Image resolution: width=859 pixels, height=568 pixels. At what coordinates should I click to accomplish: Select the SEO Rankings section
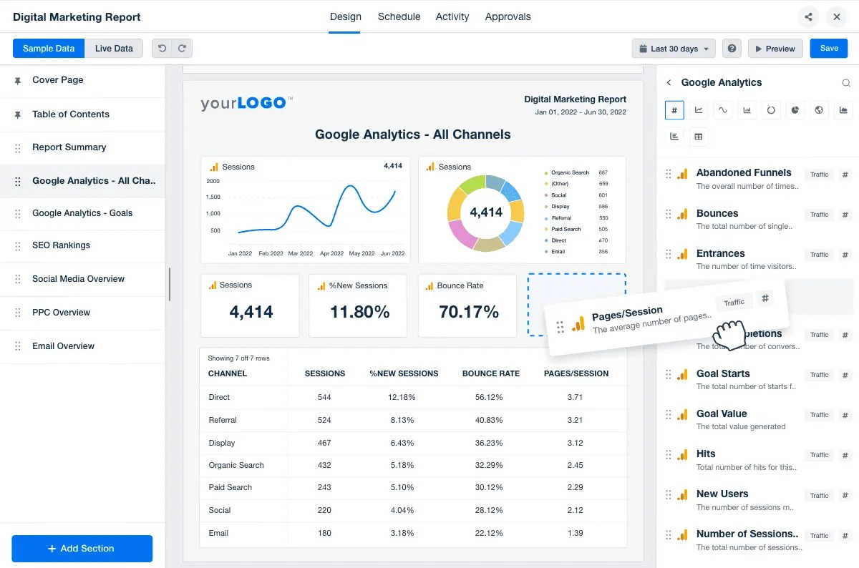click(61, 245)
